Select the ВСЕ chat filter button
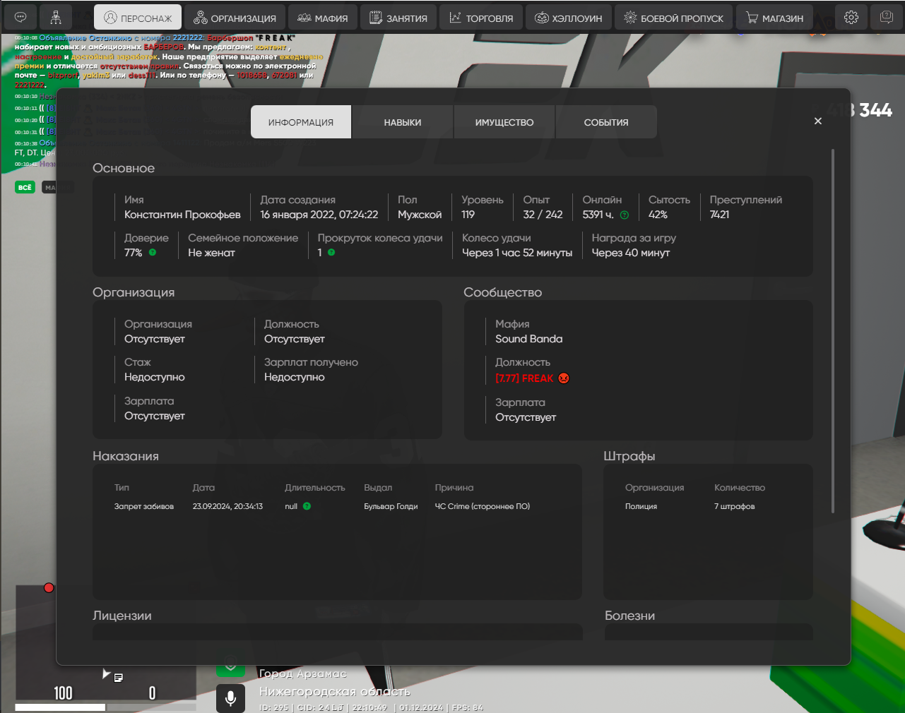Viewport: 905px width, 713px height. coord(25,187)
